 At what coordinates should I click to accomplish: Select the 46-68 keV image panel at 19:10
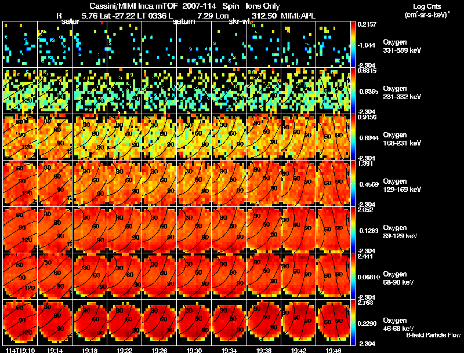pyautogui.click(x=20, y=323)
